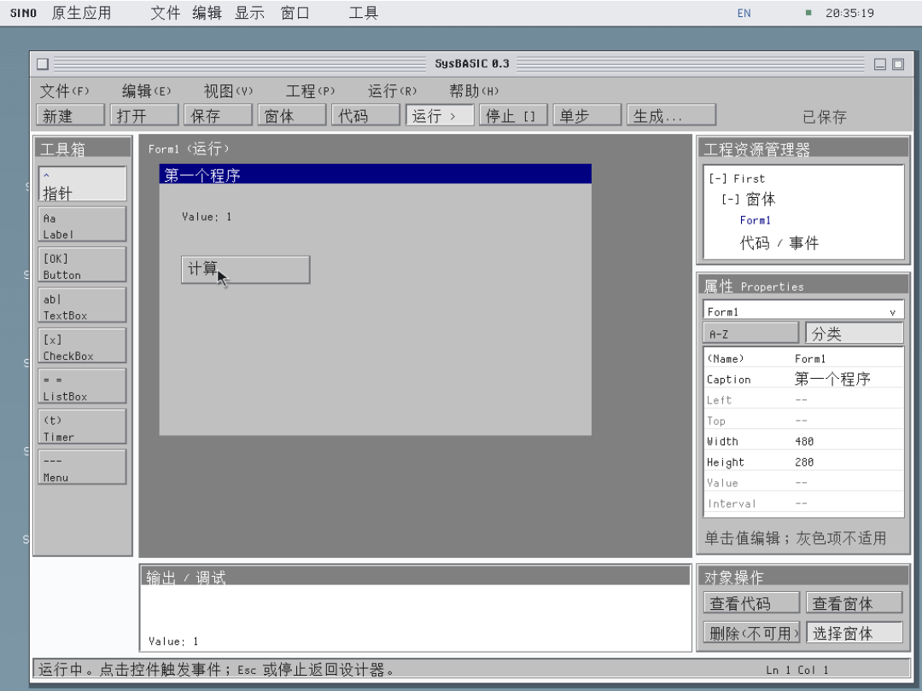Click the 查看窗体 button
This screenshot has height=691, width=922.
tap(855, 603)
